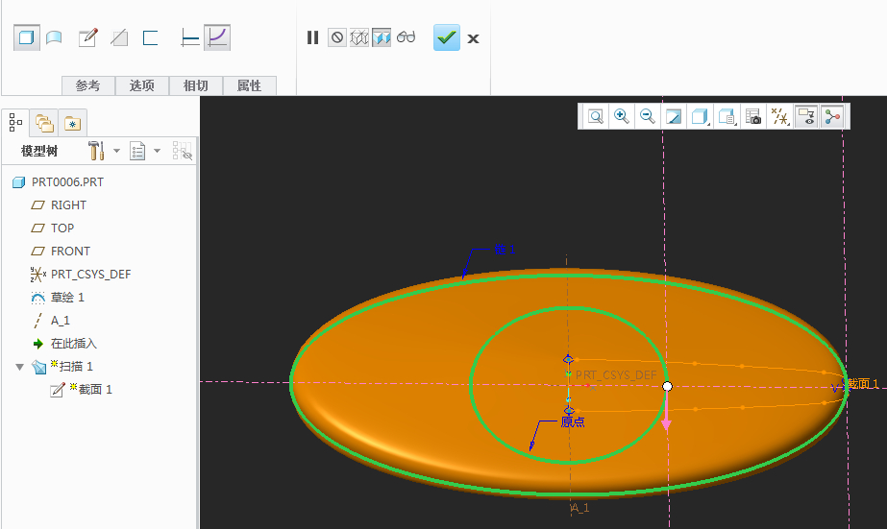Select the sweep as surface option
This screenshot has width=887, height=529.
[x=54, y=37]
